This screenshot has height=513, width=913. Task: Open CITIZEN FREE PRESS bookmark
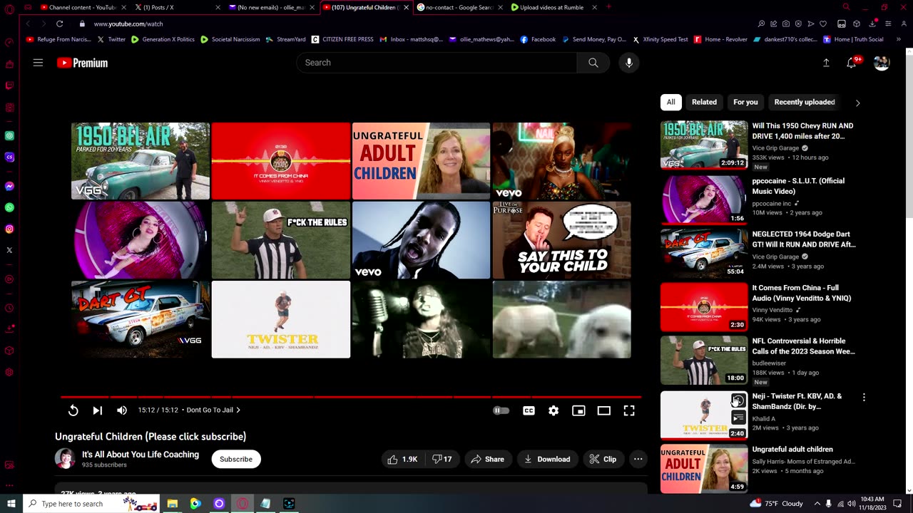coord(342,39)
